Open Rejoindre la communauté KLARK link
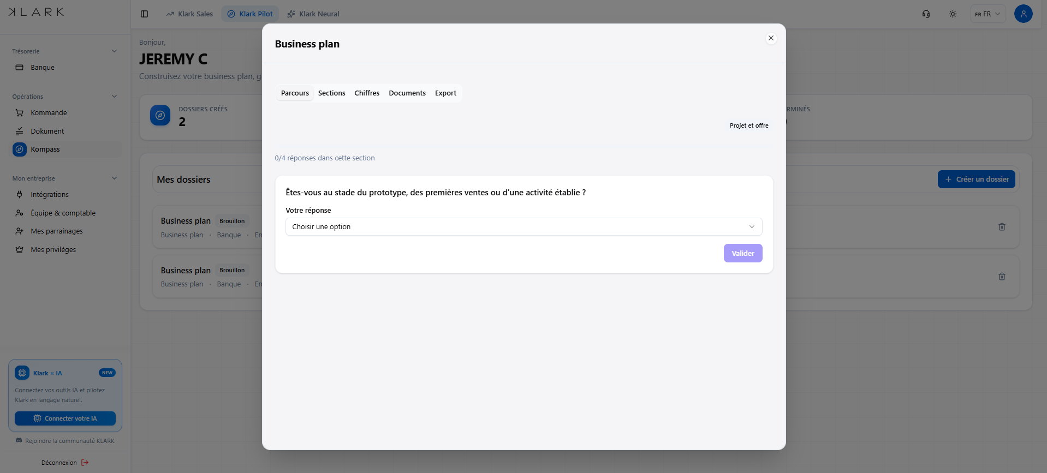Viewport: 1047px width, 473px height. pos(65,441)
